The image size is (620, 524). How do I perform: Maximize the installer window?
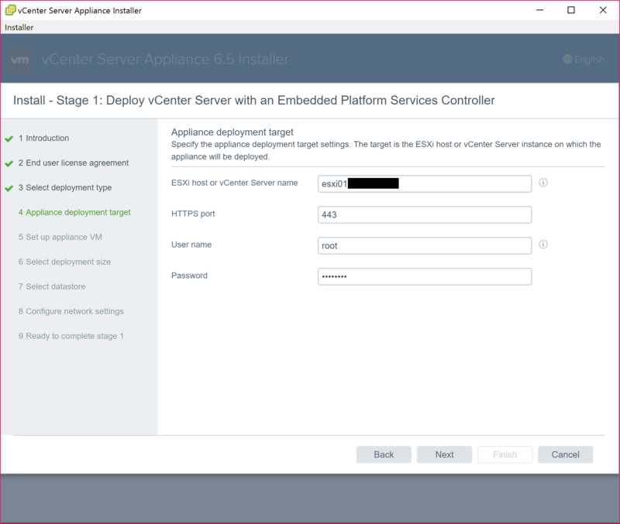tap(571, 10)
